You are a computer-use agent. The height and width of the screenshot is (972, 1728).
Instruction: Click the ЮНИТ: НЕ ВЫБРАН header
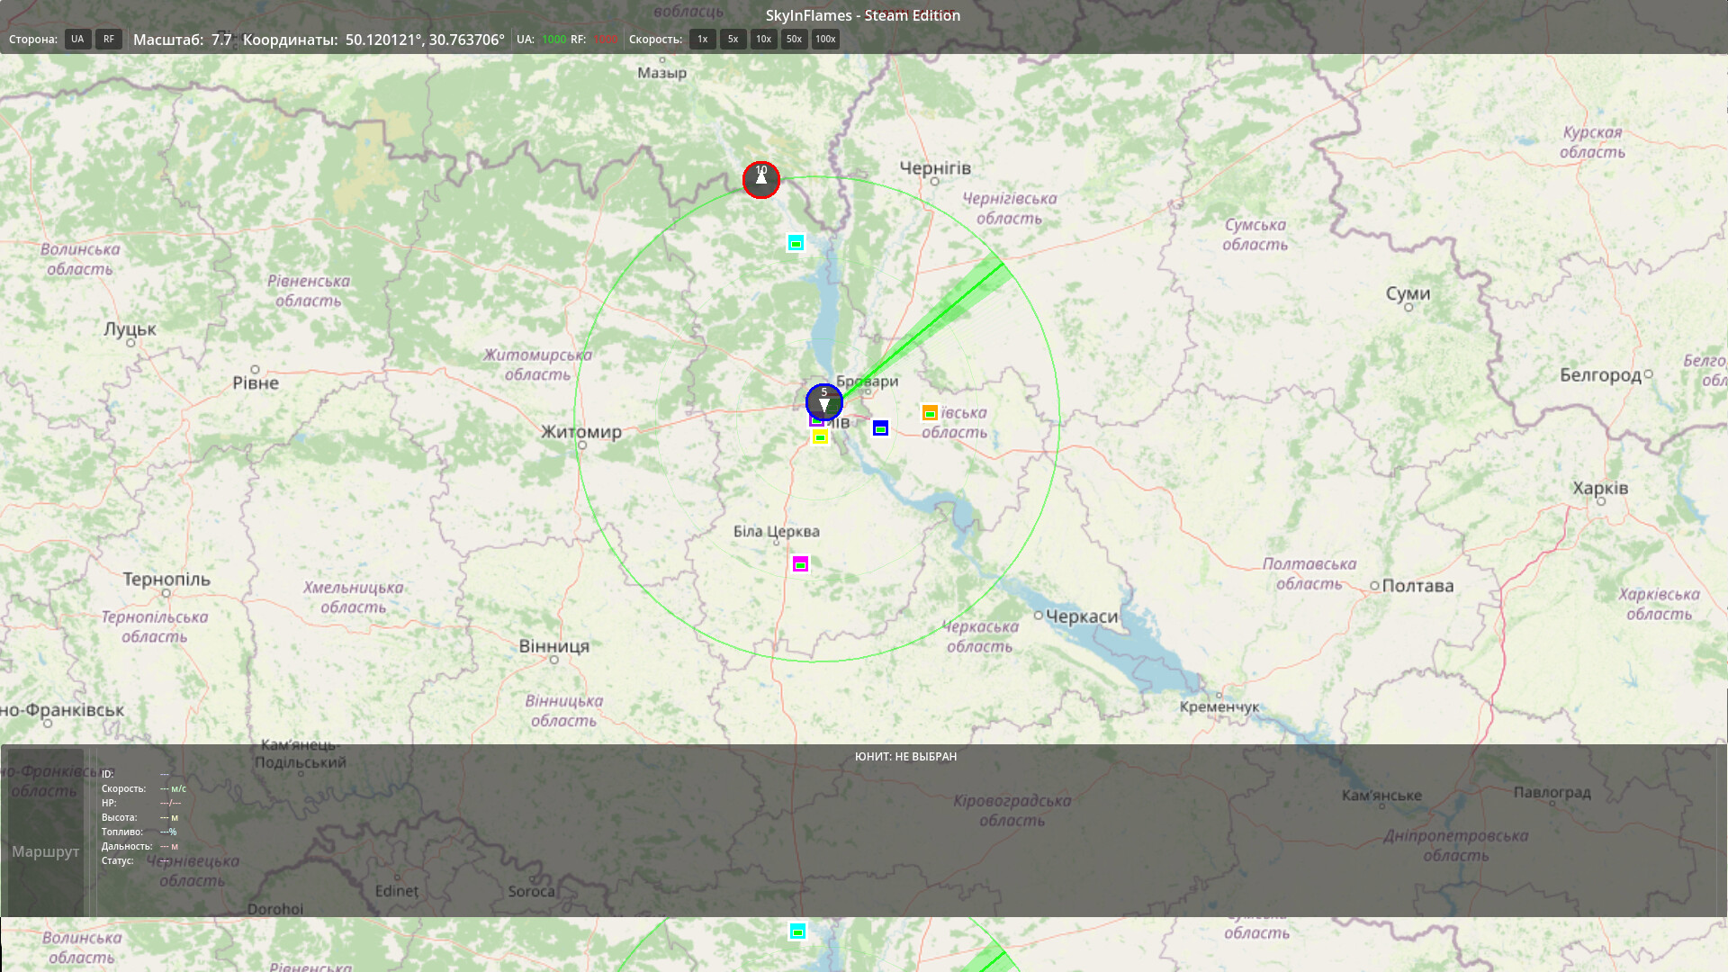[905, 756]
